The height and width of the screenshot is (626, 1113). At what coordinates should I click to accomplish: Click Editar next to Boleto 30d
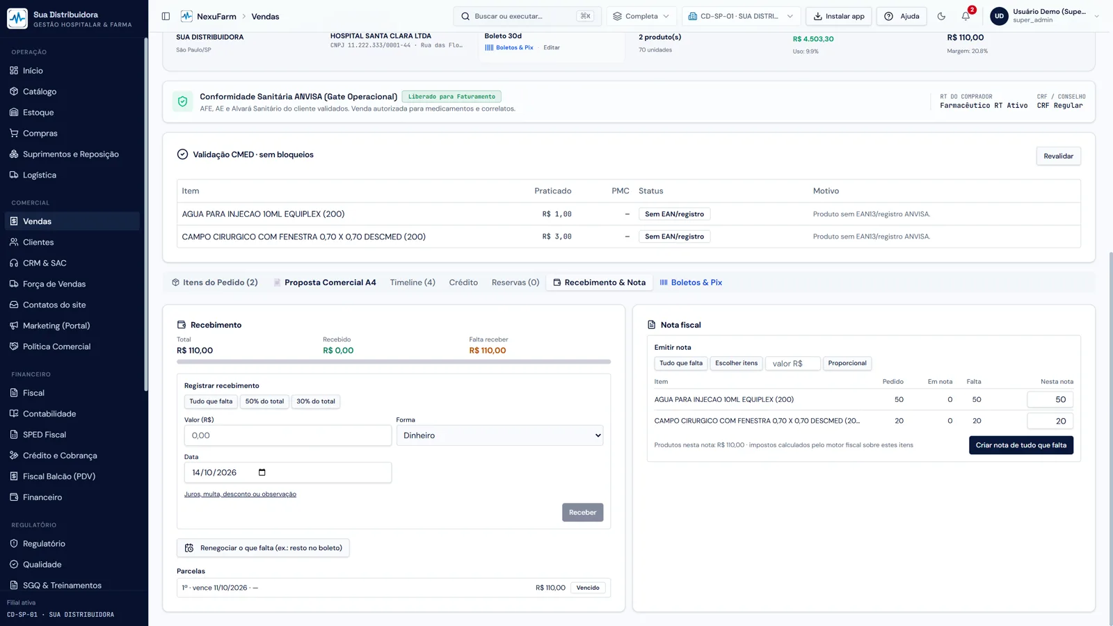click(552, 47)
